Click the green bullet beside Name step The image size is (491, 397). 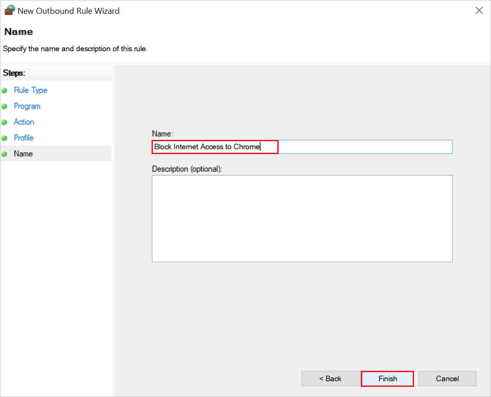click(5, 154)
